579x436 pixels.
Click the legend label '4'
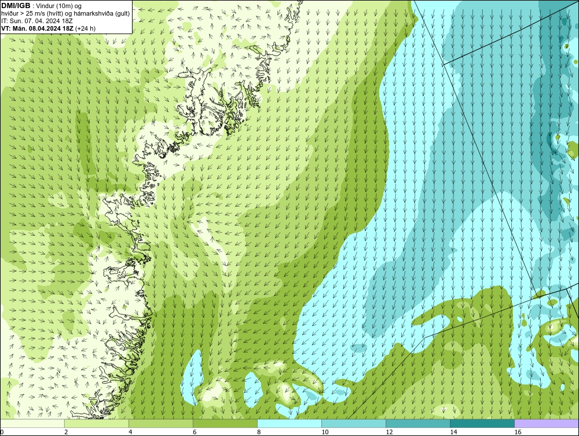130,432
